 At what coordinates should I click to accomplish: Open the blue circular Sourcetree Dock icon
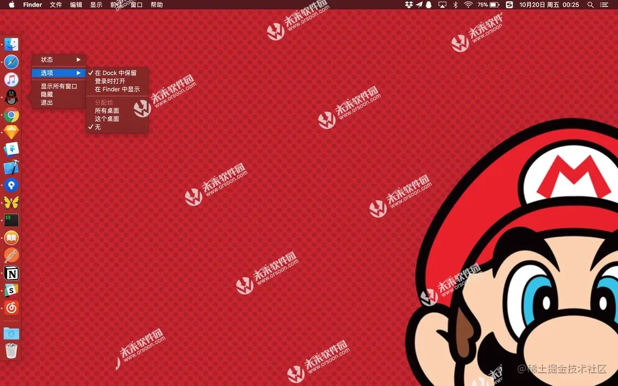click(11, 185)
